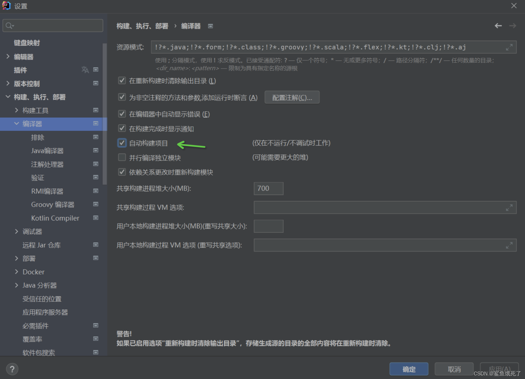Click the 配置注解(C)... button
The width and height of the screenshot is (525, 379).
coord(292,97)
